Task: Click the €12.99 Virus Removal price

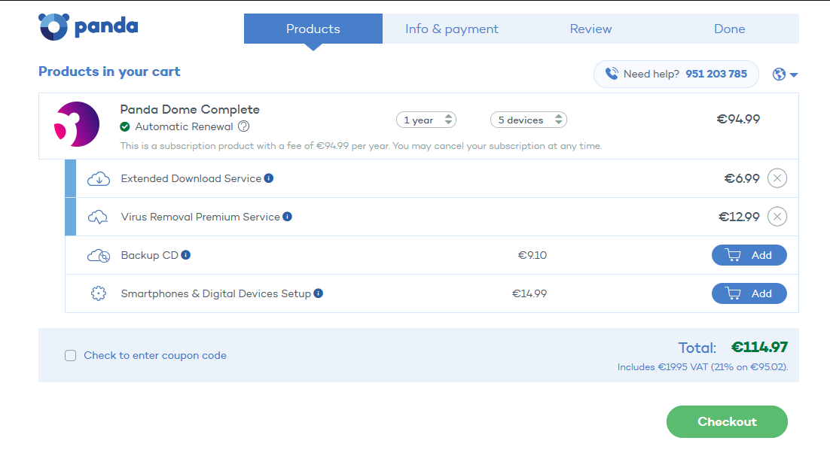Action: 739,217
